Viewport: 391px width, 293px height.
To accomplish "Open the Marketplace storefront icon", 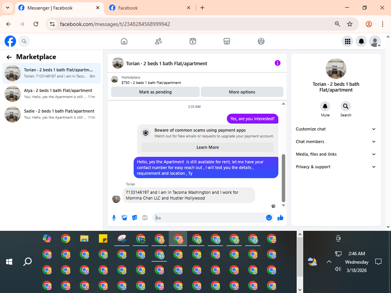I will coord(227,41).
